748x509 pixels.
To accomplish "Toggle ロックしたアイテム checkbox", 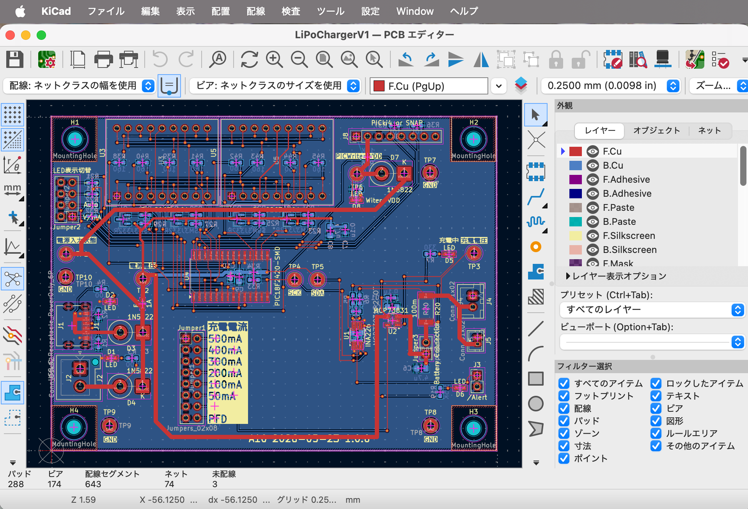I will (656, 383).
